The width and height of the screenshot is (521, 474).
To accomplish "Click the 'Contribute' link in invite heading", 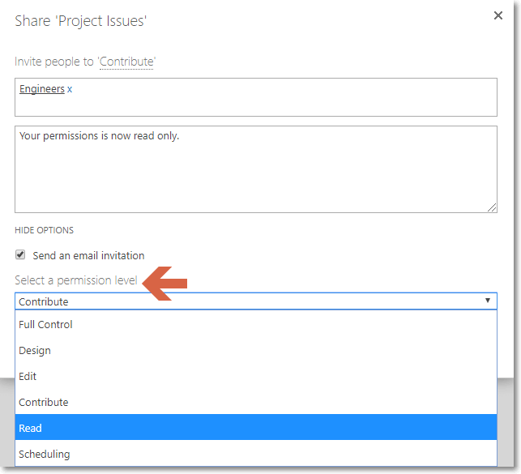I will 126,62.
